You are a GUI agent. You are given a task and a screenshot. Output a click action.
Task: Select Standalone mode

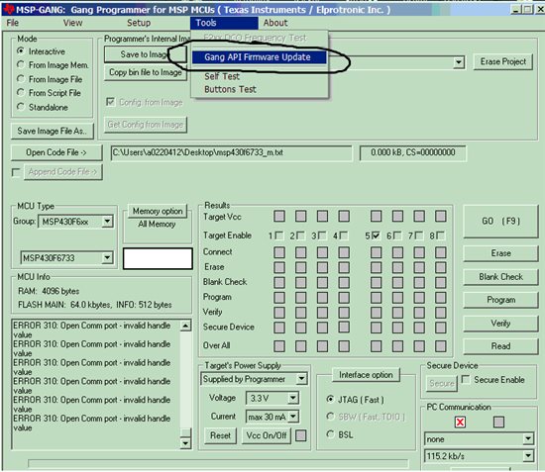(21, 107)
